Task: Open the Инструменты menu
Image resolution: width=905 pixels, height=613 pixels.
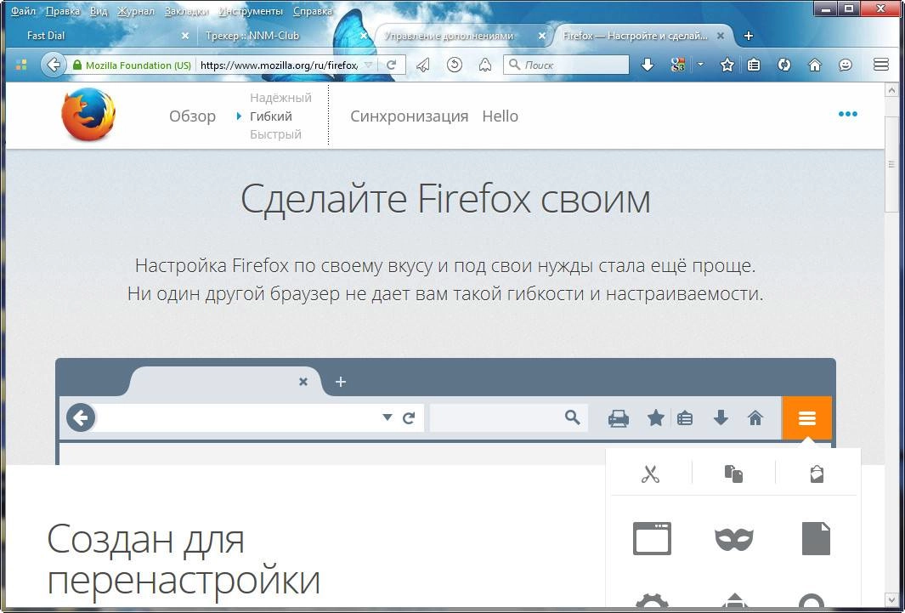Action: pos(251,11)
